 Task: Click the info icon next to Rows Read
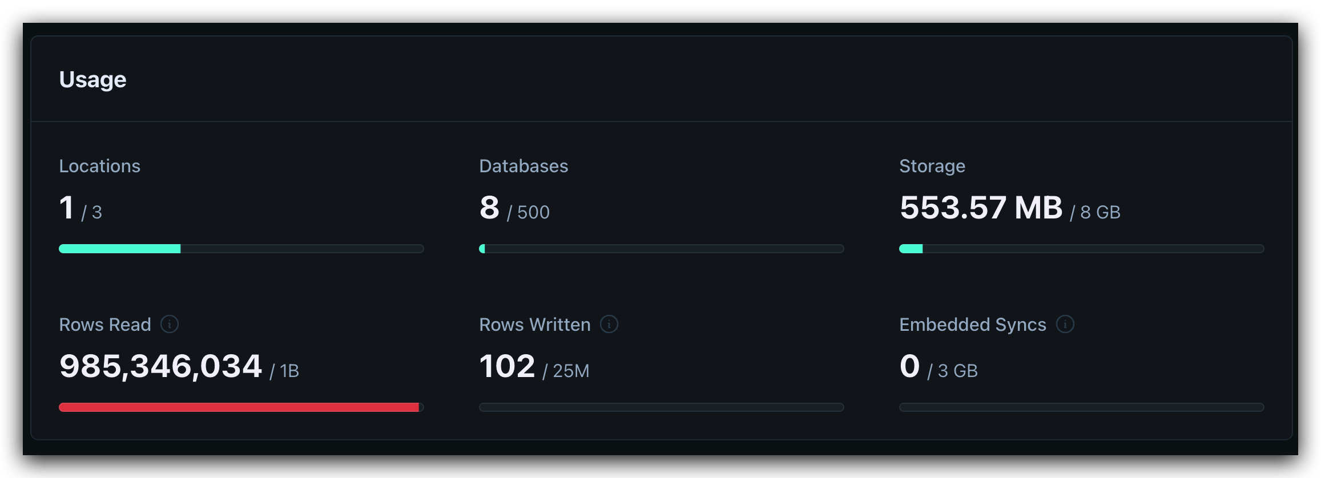pos(170,324)
